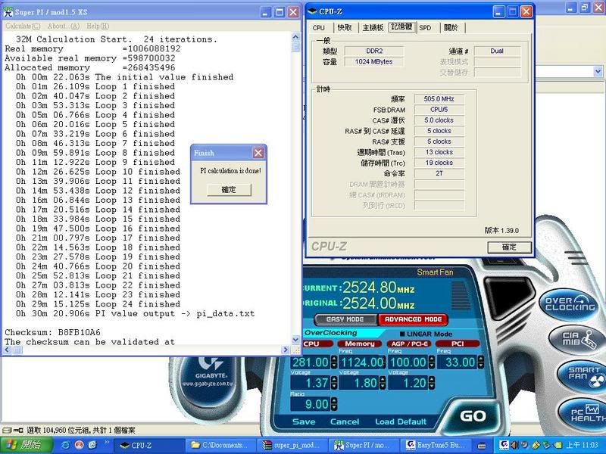The width and height of the screenshot is (606, 454).
Task: Increase the AGP voltage 1.20 up arrow
Action: [432, 380]
